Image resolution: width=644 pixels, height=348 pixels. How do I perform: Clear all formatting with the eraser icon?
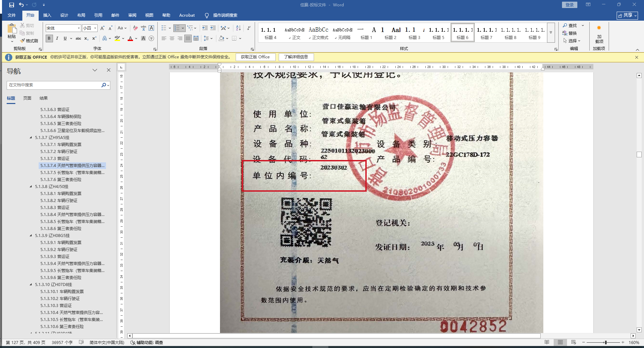point(135,28)
